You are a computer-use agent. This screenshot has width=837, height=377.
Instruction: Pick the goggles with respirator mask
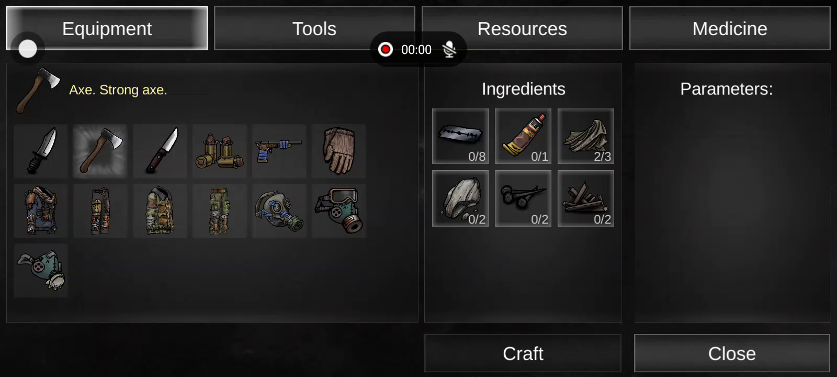(x=339, y=210)
